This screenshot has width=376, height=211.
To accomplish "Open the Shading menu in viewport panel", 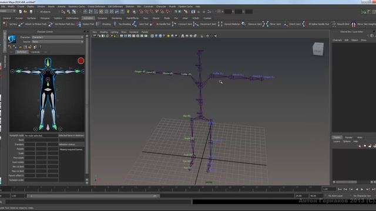I will point(104,32).
